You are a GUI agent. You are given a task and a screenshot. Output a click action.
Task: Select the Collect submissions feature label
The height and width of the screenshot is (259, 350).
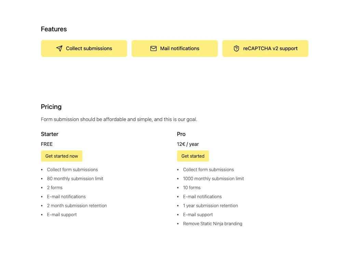89,49
